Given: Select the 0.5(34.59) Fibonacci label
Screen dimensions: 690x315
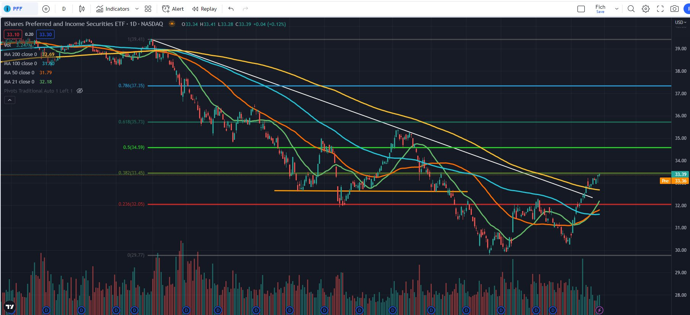Looking at the screenshot, I should point(133,147).
